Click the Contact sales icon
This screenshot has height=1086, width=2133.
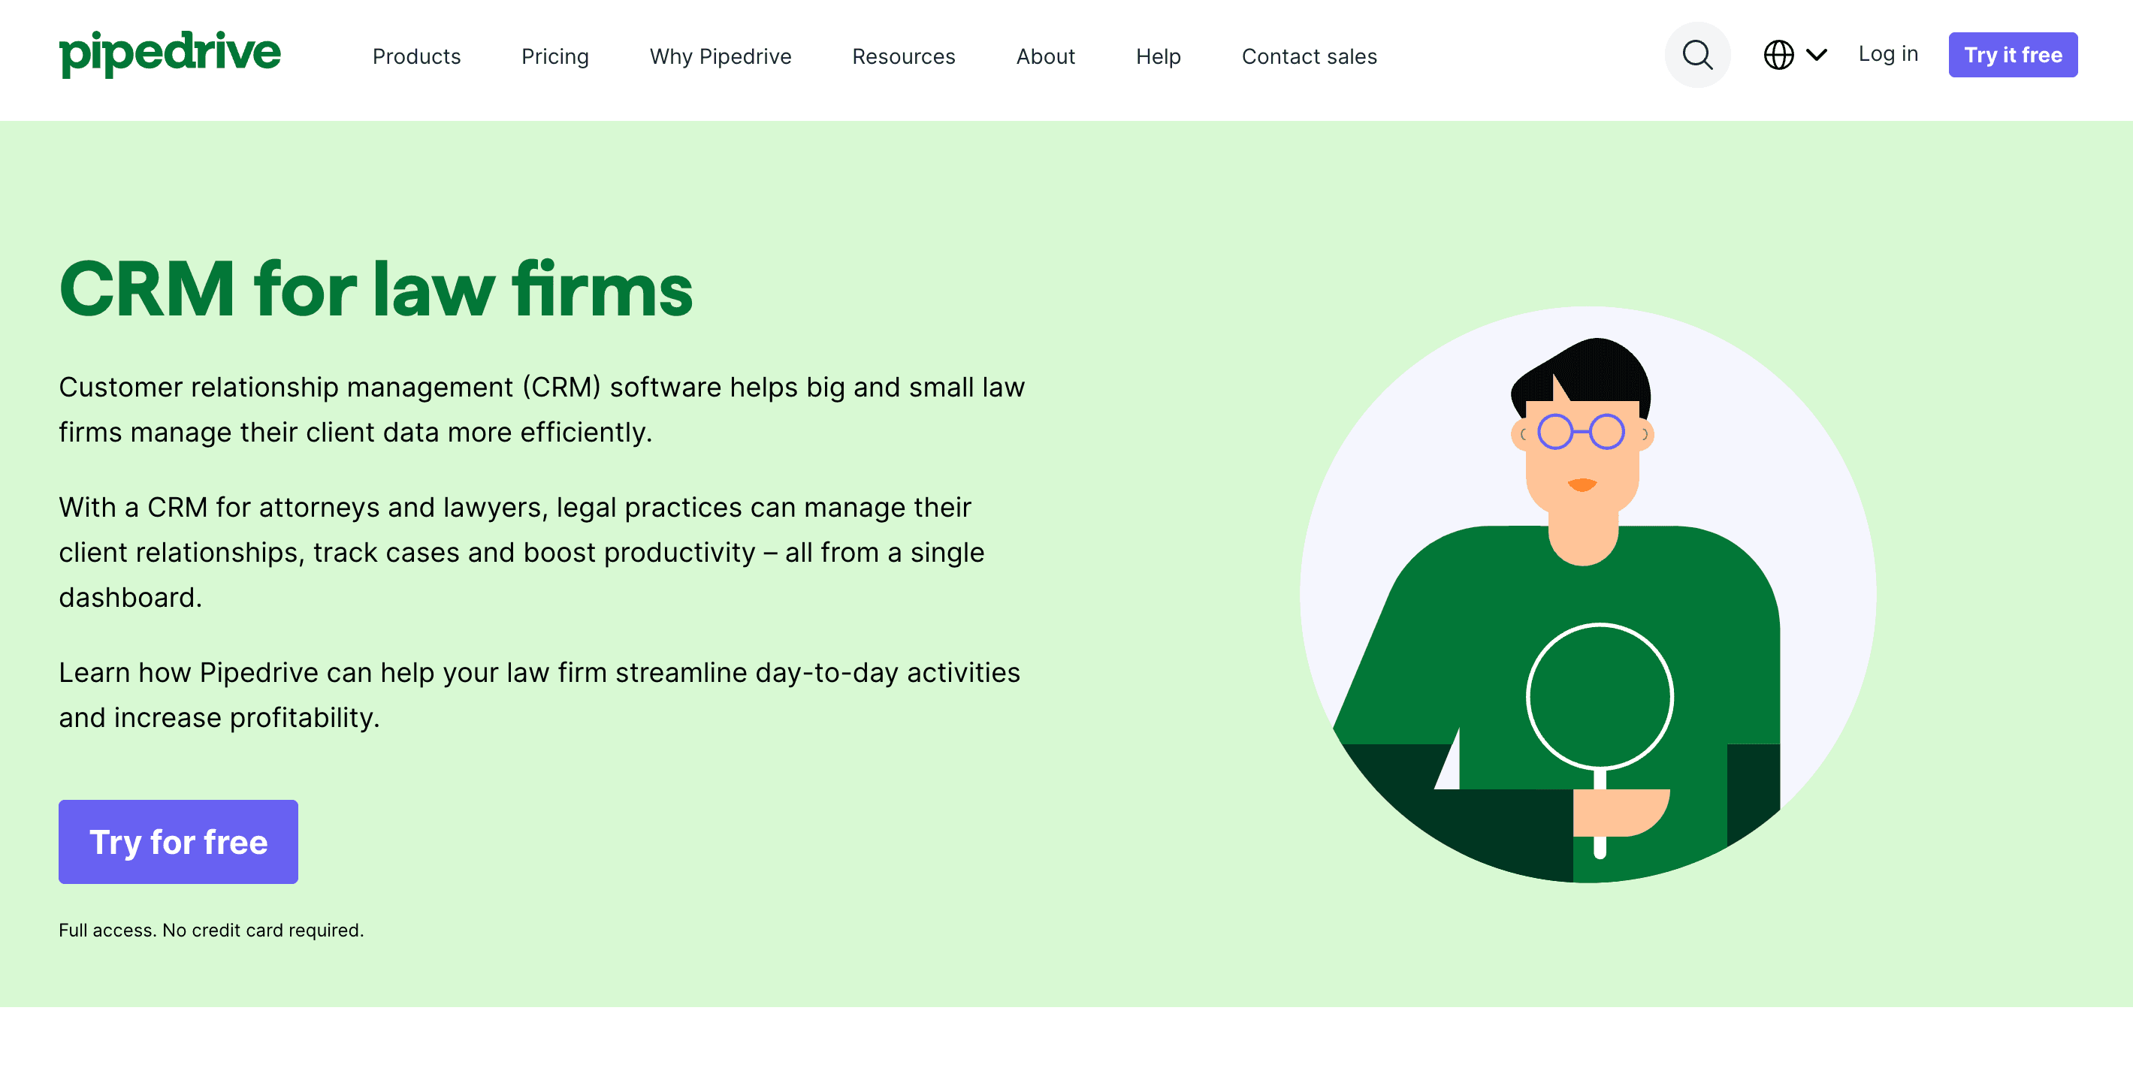point(1309,56)
